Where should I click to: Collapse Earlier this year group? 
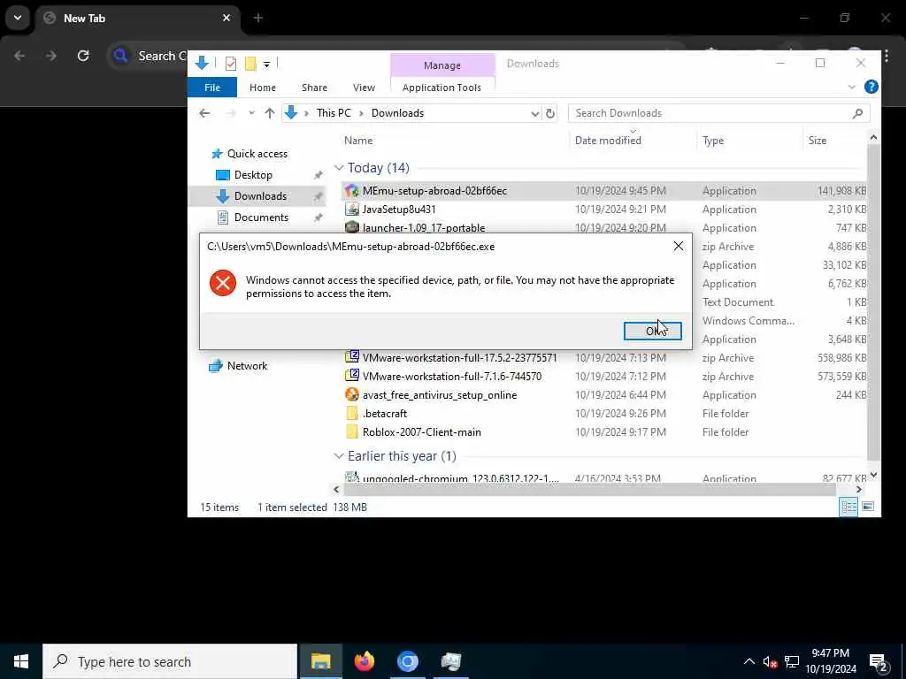coord(339,456)
